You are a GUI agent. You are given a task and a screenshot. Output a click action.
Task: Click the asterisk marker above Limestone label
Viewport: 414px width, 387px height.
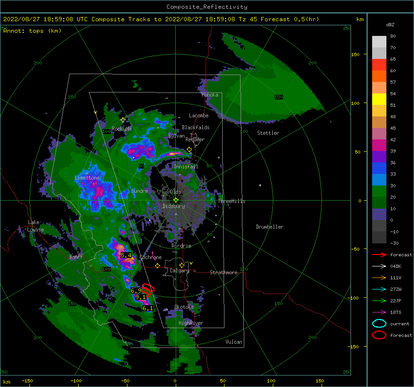pyautogui.click(x=87, y=173)
